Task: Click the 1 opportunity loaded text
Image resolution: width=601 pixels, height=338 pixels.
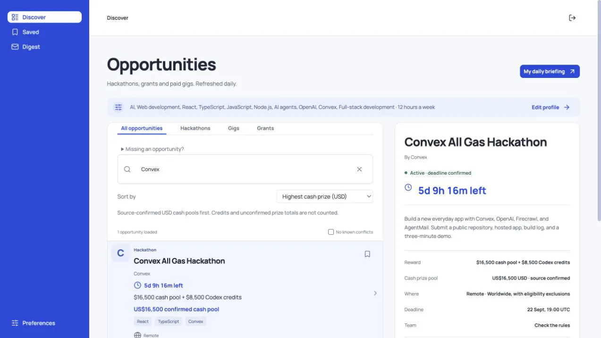Action: click(x=137, y=232)
